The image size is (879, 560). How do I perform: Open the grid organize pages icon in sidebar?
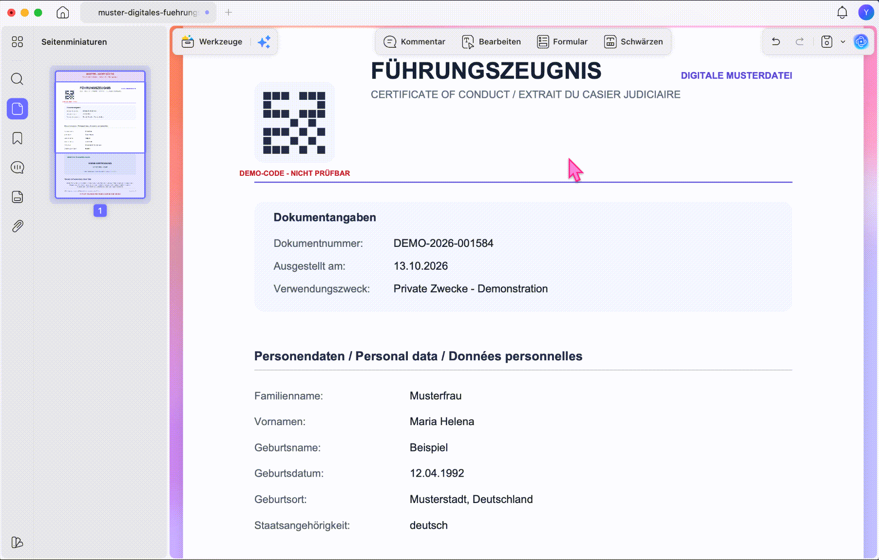point(17,42)
